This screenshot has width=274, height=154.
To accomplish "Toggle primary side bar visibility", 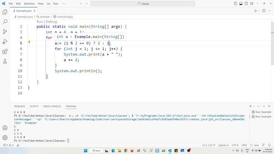I will [x=235, y=3].
